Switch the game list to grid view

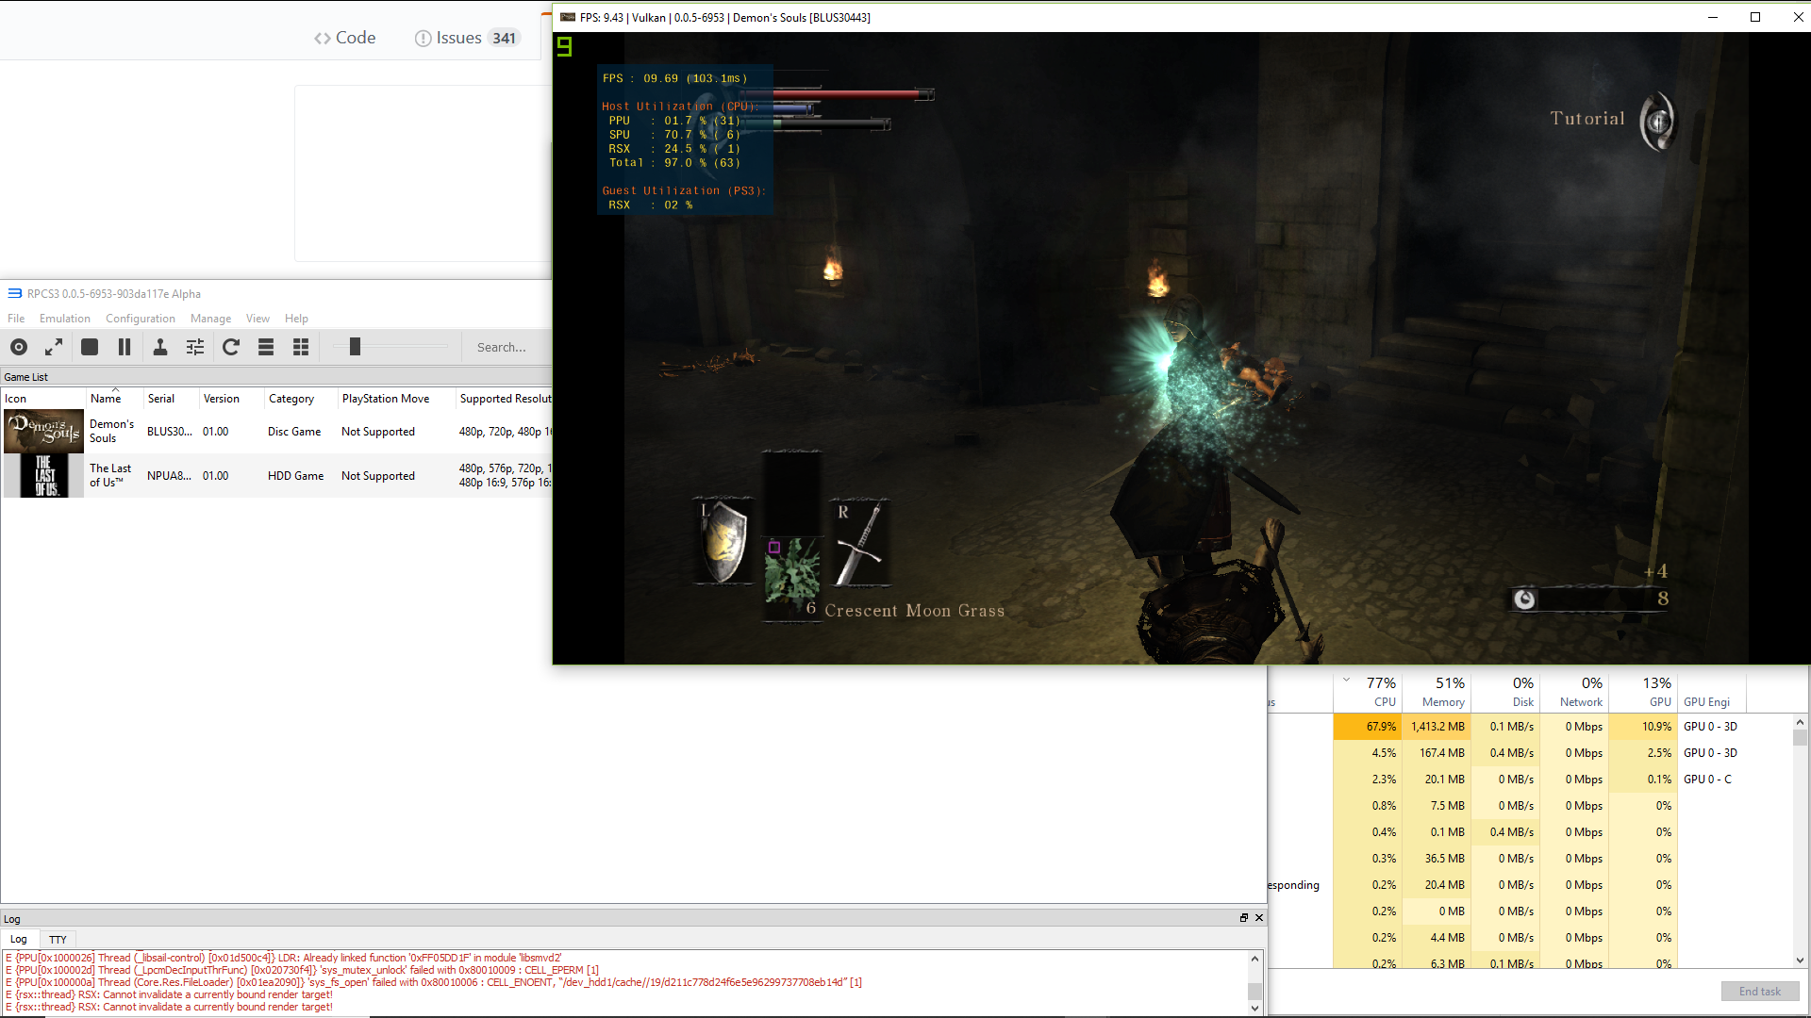[300, 347]
